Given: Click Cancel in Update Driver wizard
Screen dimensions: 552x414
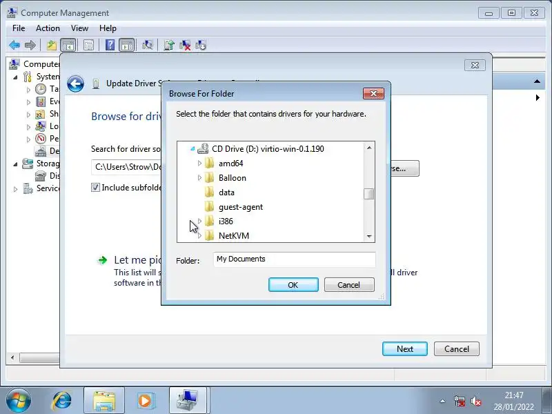Looking at the screenshot, I should pos(457,349).
